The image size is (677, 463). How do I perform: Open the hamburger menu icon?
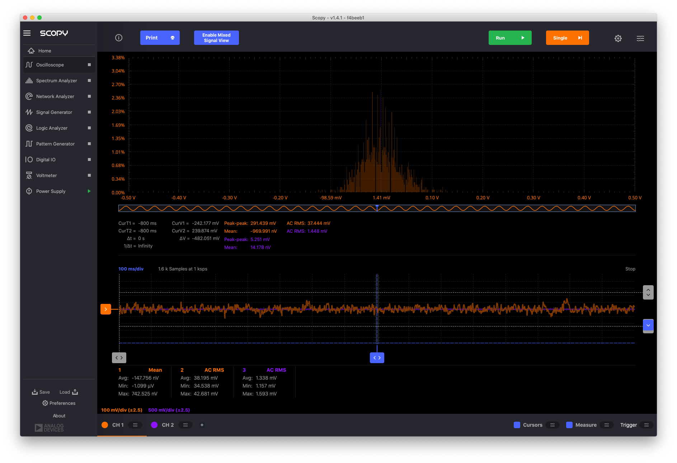tap(27, 33)
